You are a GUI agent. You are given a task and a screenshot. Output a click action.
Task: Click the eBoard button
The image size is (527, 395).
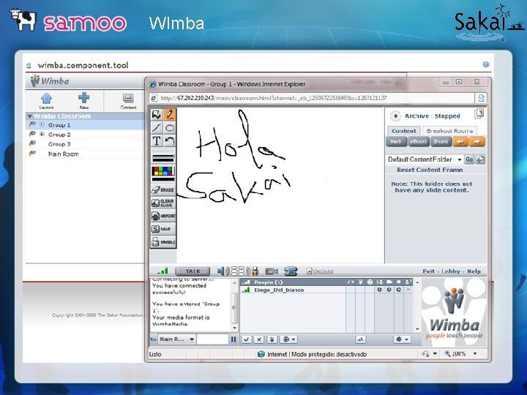tap(419, 142)
